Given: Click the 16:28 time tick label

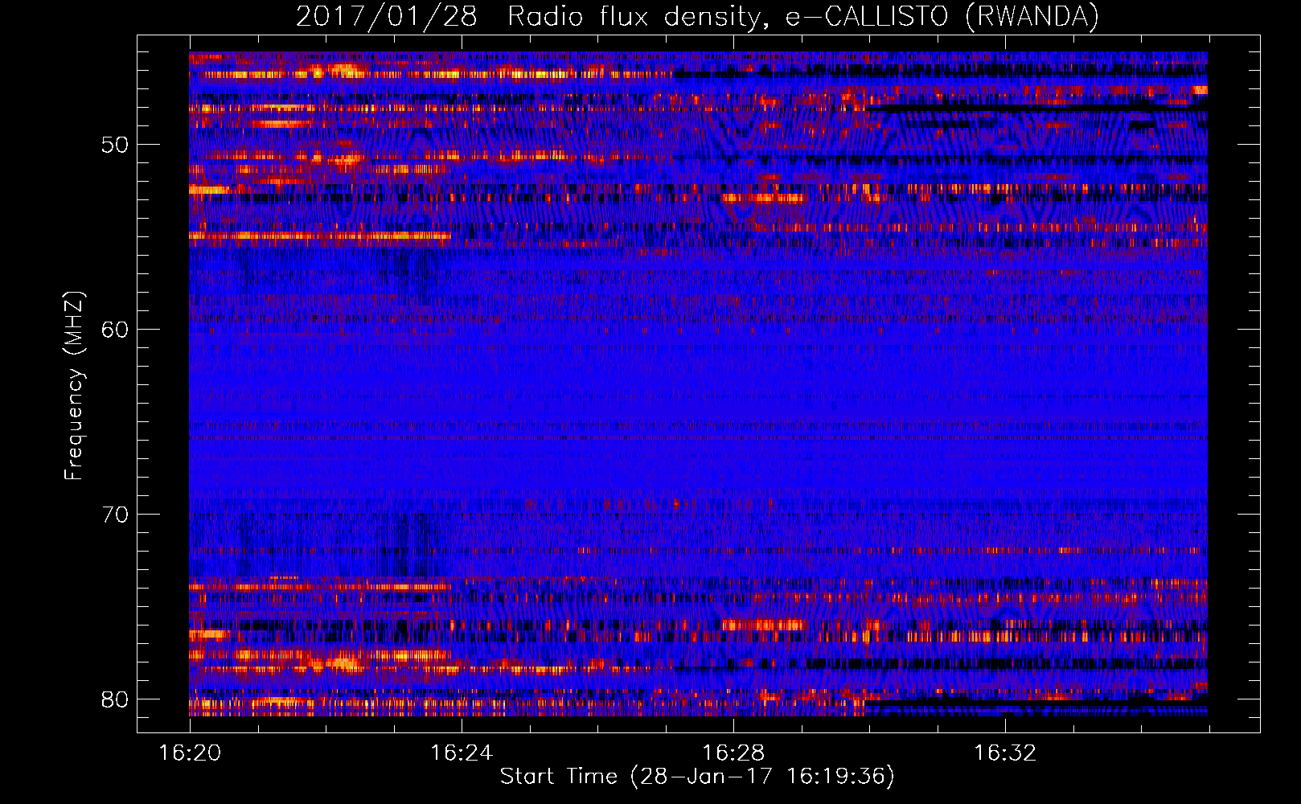Looking at the screenshot, I should (733, 753).
